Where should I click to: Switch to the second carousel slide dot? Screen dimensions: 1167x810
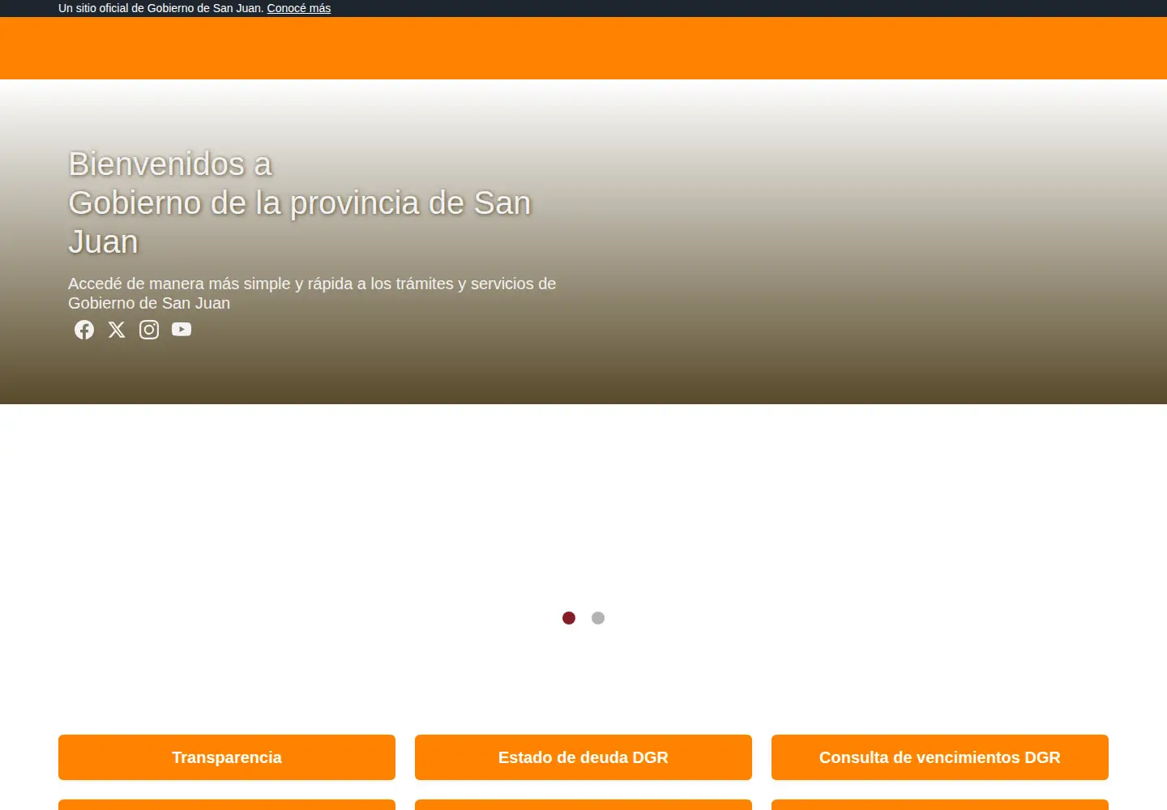[x=598, y=618]
